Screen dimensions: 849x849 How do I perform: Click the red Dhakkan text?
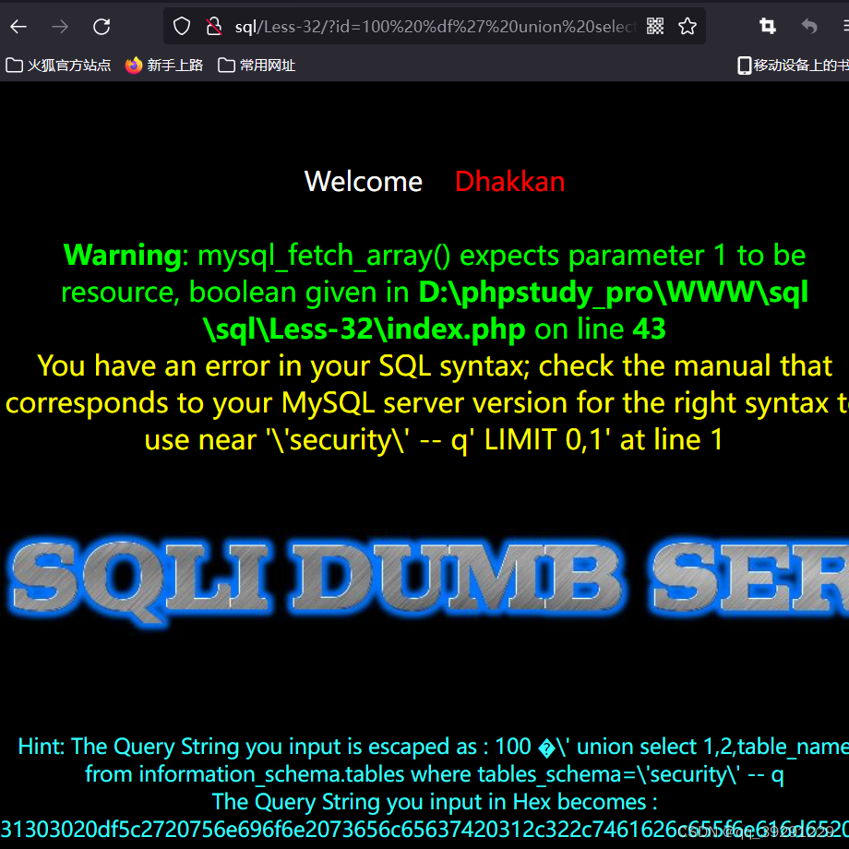point(509,182)
